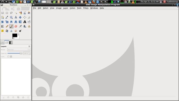Swap foreground and background colors arrow
The height and width of the screenshot is (101, 179).
tap(18, 34)
